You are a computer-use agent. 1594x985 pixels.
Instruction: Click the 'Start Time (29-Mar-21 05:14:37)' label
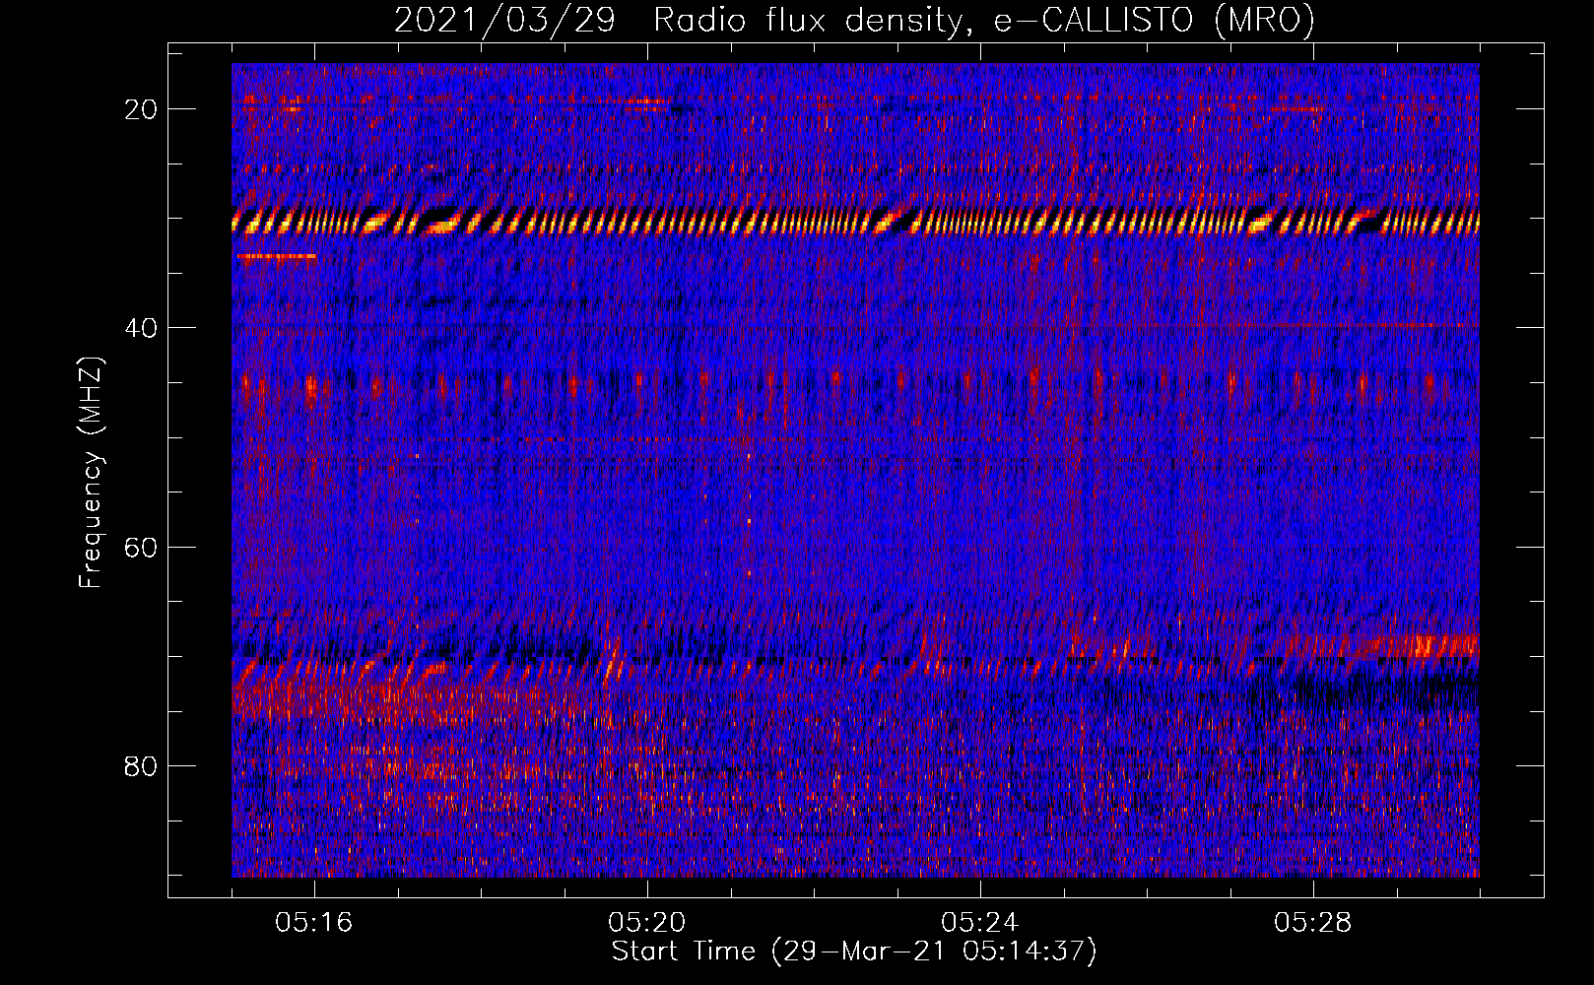pyautogui.click(x=854, y=952)
